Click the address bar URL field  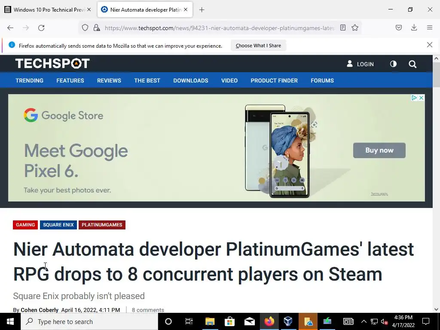[x=220, y=28]
